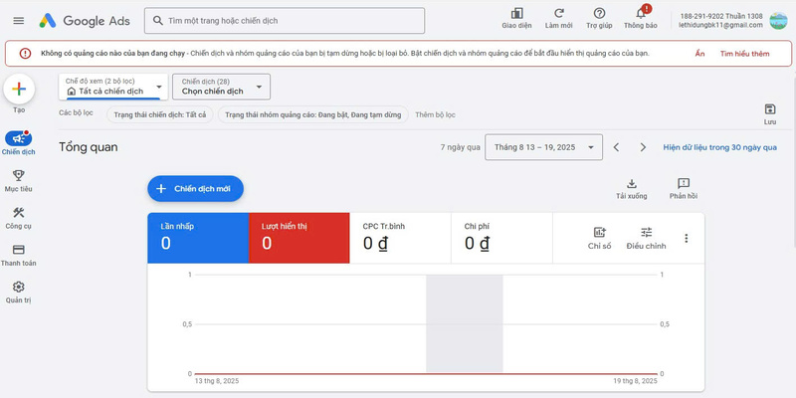This screenshot has height=398, width=796.
Task: Open the hamburger main menu
Action: tap(18, 20)
